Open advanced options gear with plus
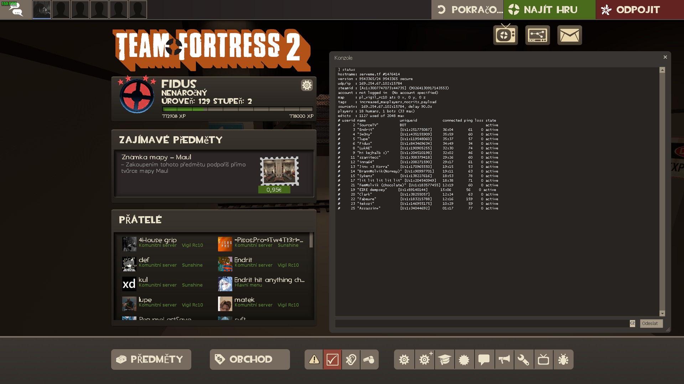Screen dimensions: 684x384 [x=424, y=359]
